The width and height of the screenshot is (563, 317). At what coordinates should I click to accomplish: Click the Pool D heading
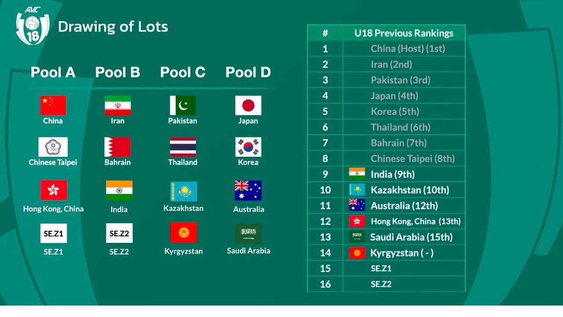(248, 72)
